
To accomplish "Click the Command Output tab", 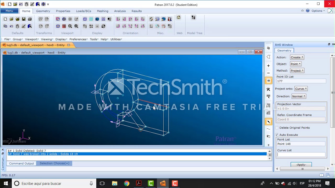I will (21, 163).
